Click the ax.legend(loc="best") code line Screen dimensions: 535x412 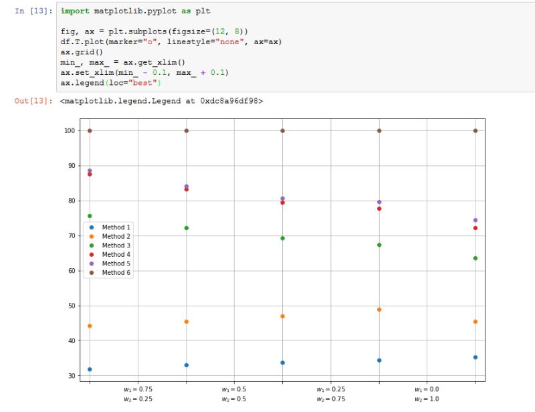110,83
